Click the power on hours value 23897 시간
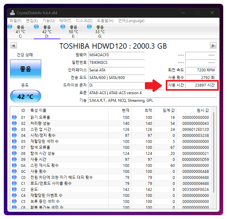This screenshot has height=219, width=227. tap(201, 85)
